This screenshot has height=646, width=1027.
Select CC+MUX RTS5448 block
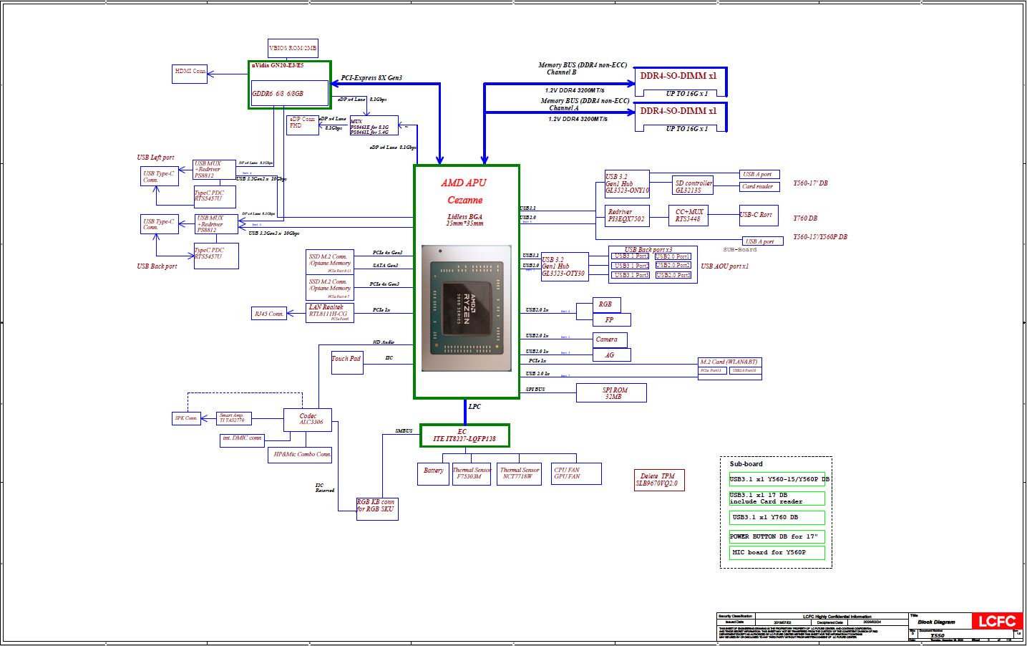(688, 216)
